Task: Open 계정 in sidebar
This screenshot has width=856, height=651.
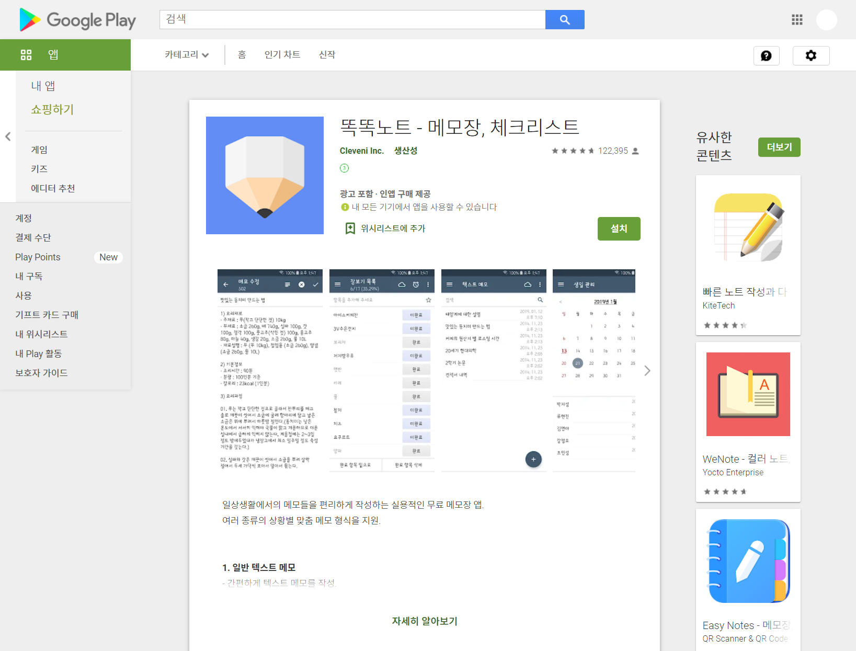Action: pos(24,218)
